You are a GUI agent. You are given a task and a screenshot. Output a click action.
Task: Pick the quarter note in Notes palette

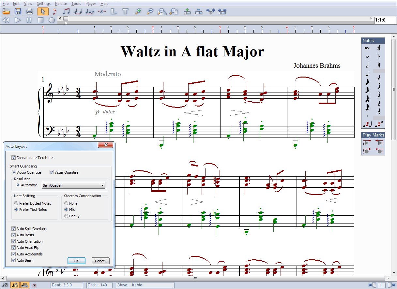click(367, 73)
